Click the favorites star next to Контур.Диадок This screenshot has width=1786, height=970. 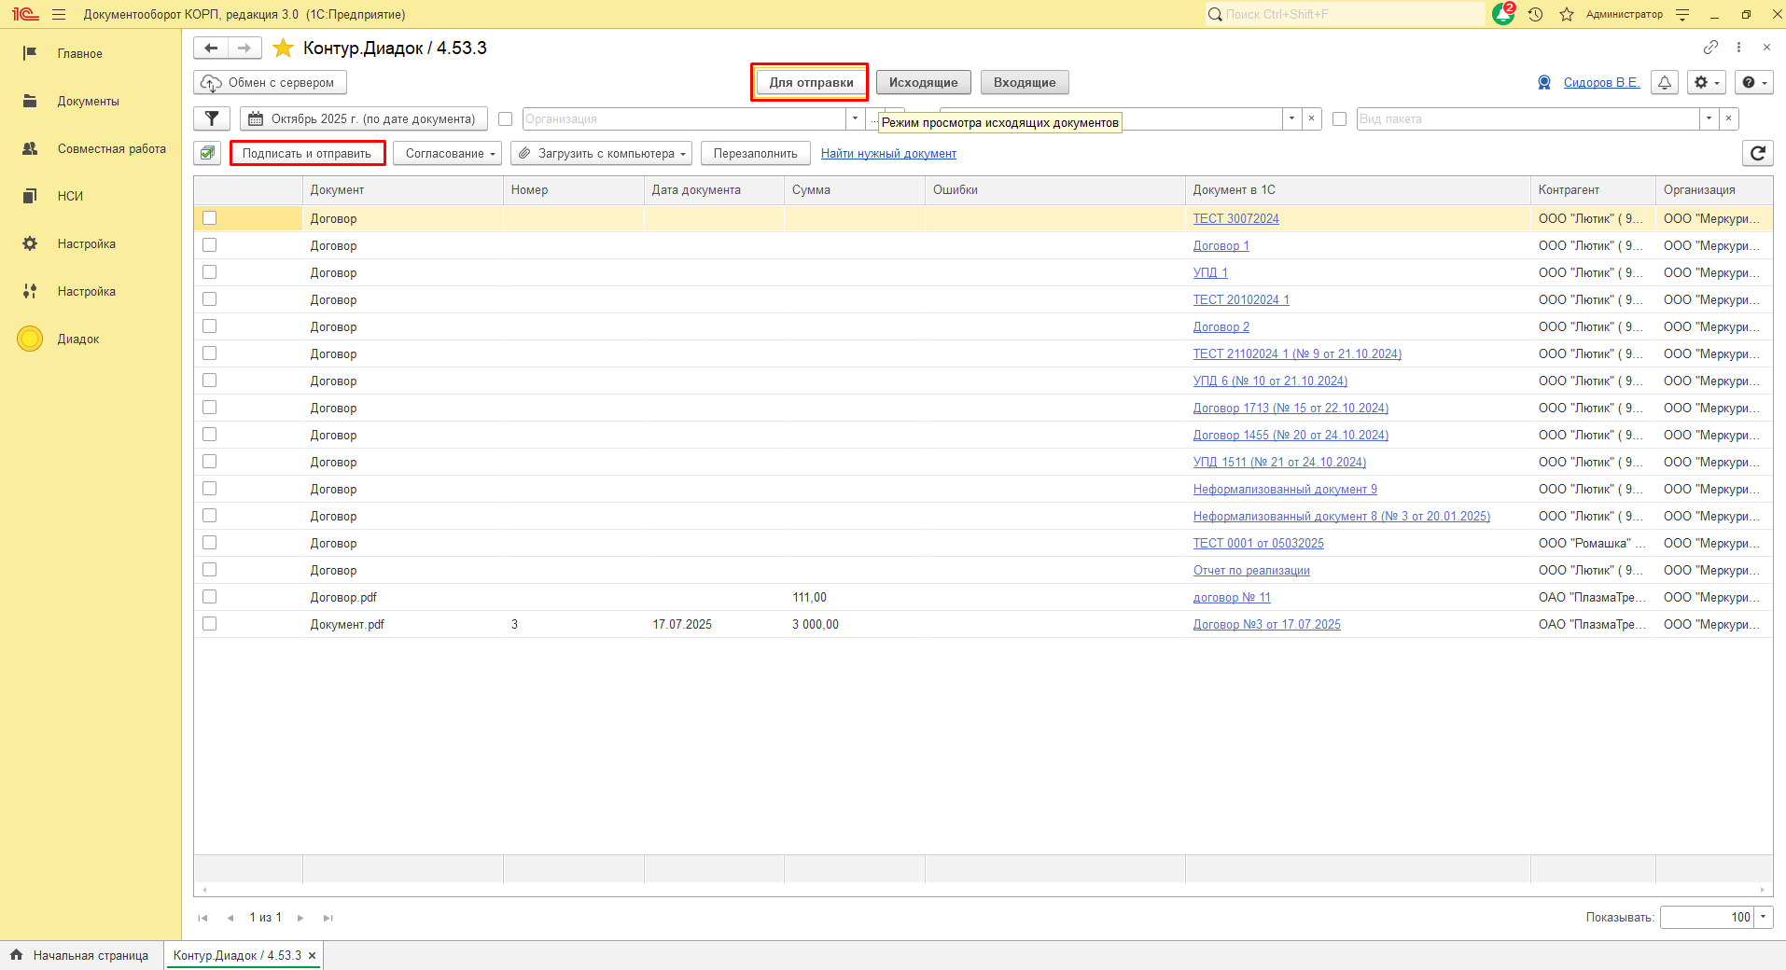pyautogui.click(x=284, y=48)
